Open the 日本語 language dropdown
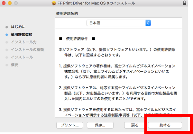This screenshot has width=193, height=134. 119,23
